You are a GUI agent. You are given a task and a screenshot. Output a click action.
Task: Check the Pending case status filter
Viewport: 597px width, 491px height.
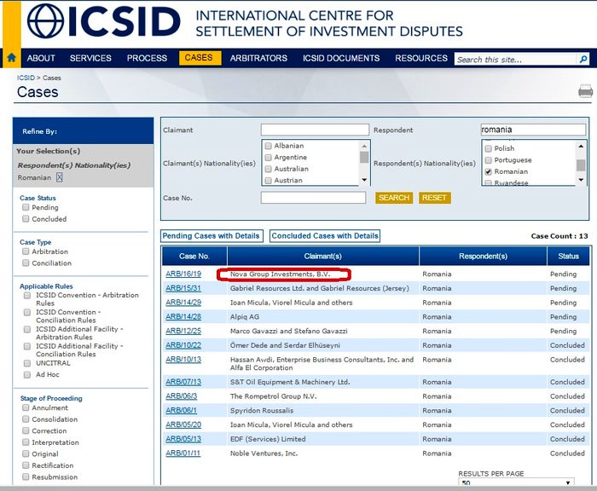coord(26,207)
